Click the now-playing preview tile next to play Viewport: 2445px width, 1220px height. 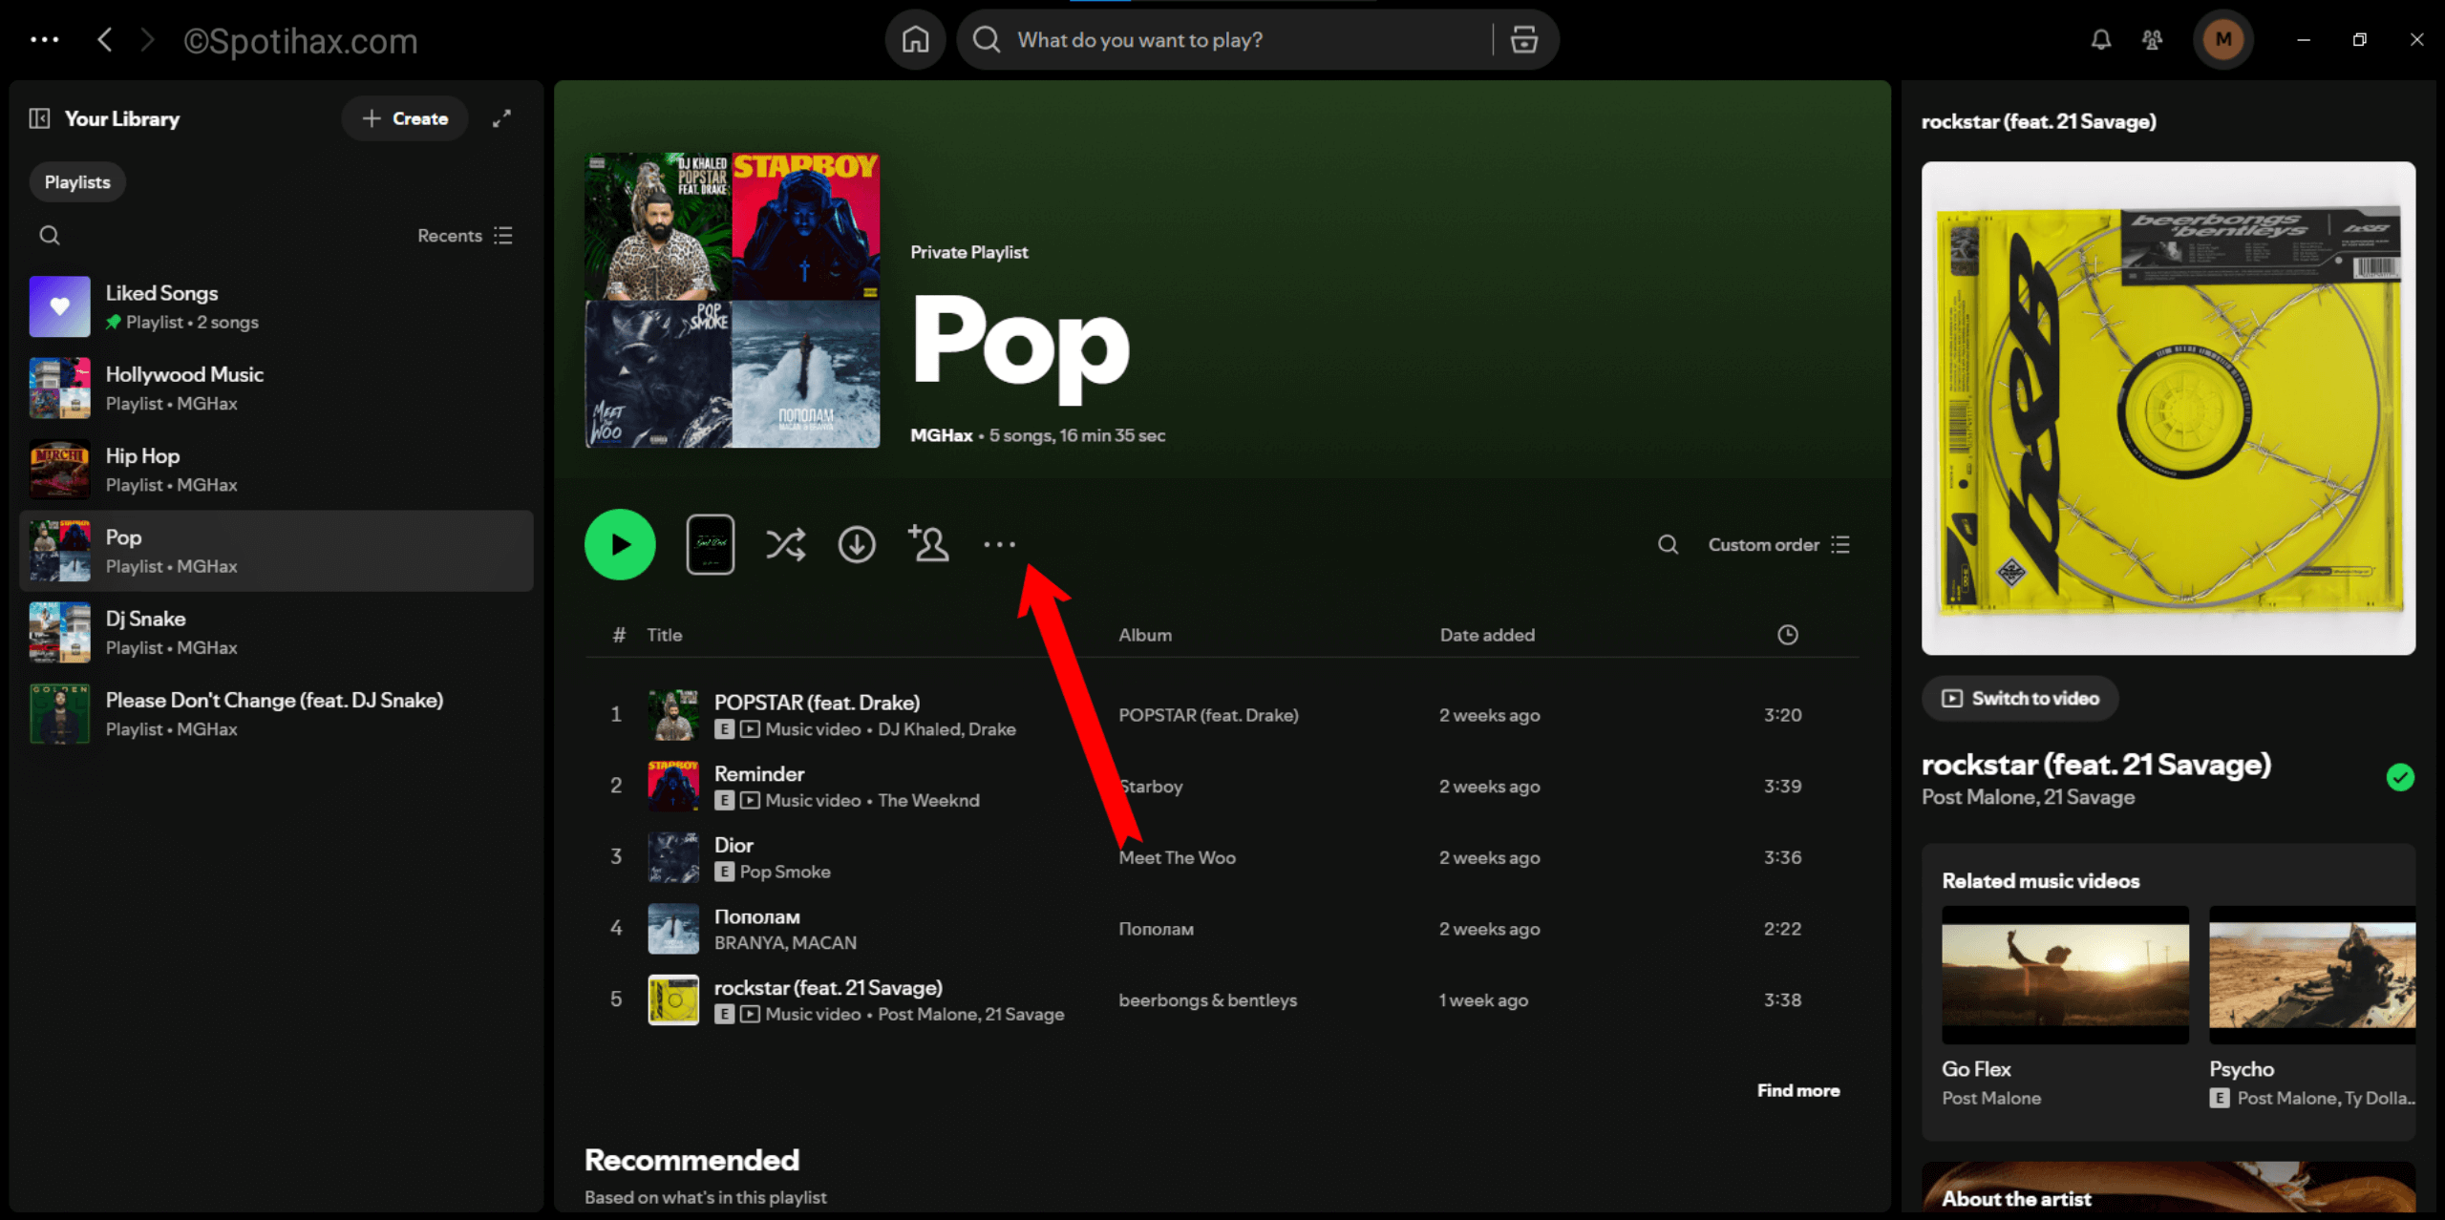[710, 544]
